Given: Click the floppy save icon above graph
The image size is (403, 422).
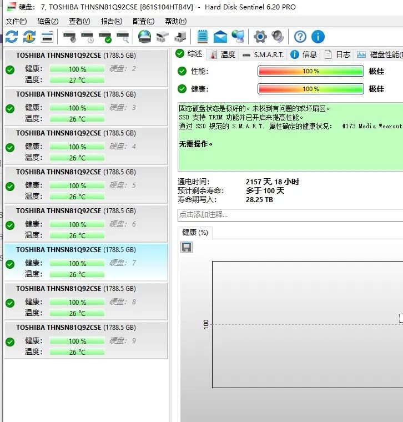Looking at the screenshot, I should [187, 247].
